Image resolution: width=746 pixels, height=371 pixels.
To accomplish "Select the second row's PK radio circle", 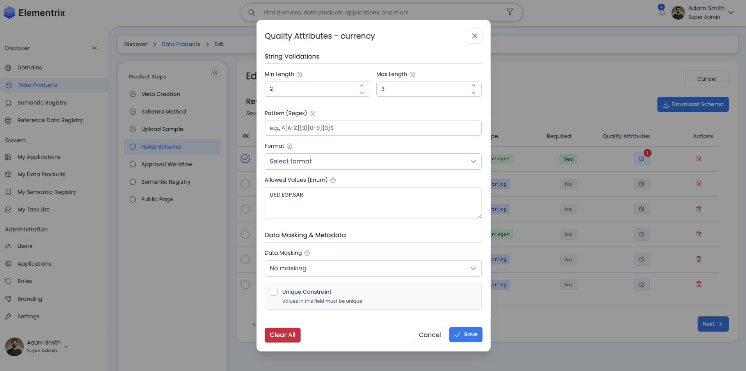I will 246,184.
